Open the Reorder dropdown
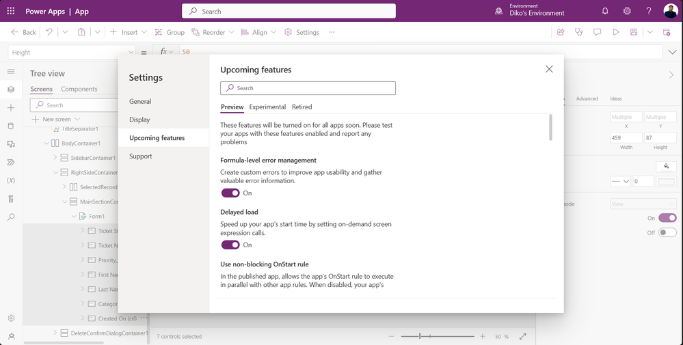The height and width of the screenshot is (345, 683). pyautogui.click(x=231, y=32)
